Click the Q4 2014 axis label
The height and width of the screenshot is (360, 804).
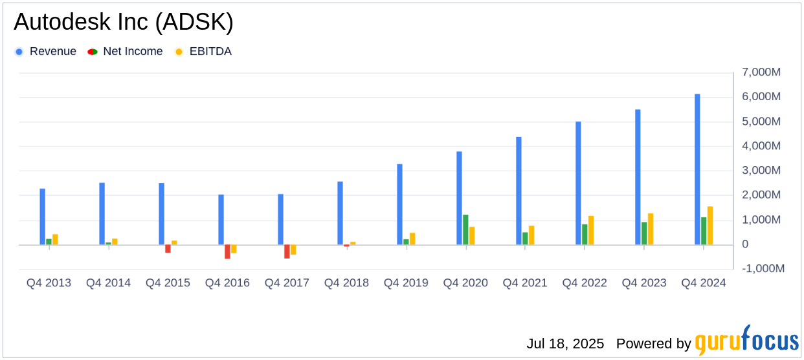(108, 283)
